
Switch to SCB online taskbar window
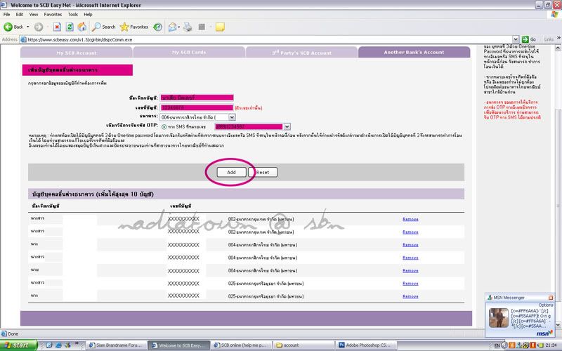(241, 345)
